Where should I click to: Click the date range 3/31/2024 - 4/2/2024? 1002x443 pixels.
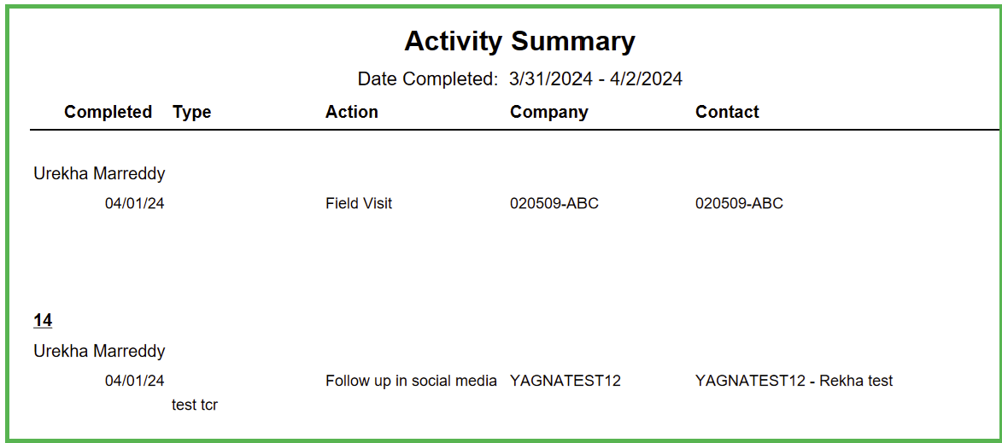click(595, 79)
